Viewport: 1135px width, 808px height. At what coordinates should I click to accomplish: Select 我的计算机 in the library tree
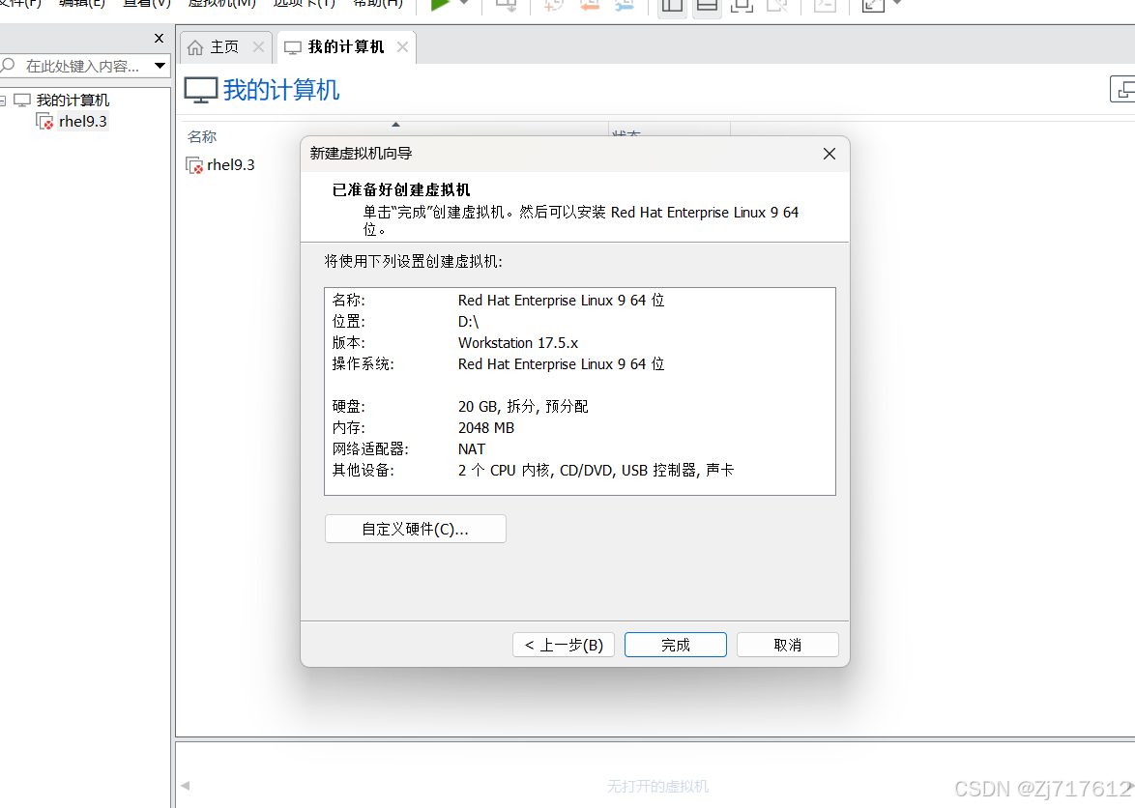pyautogui.click(x=73, y=100)
